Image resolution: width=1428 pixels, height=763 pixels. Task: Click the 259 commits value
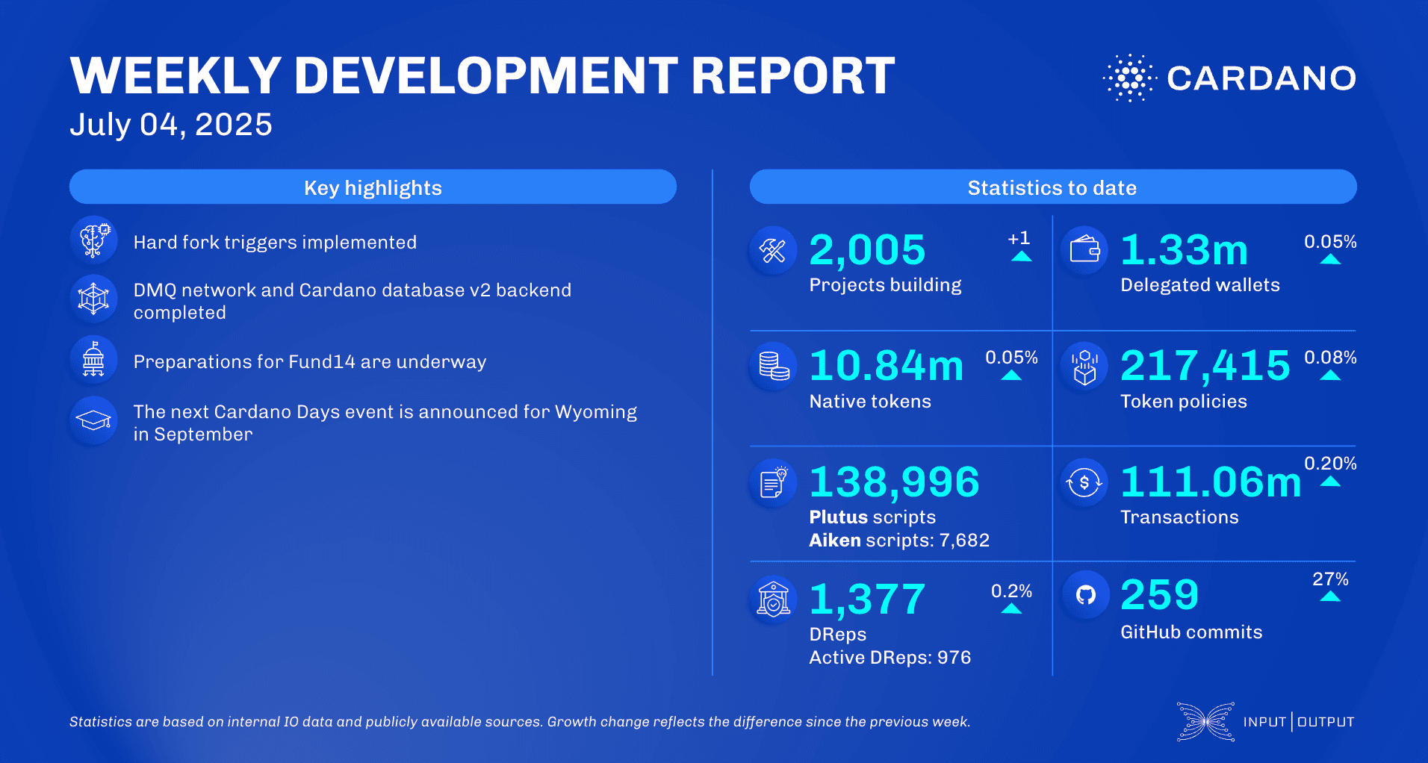[x=1159, y=595]
